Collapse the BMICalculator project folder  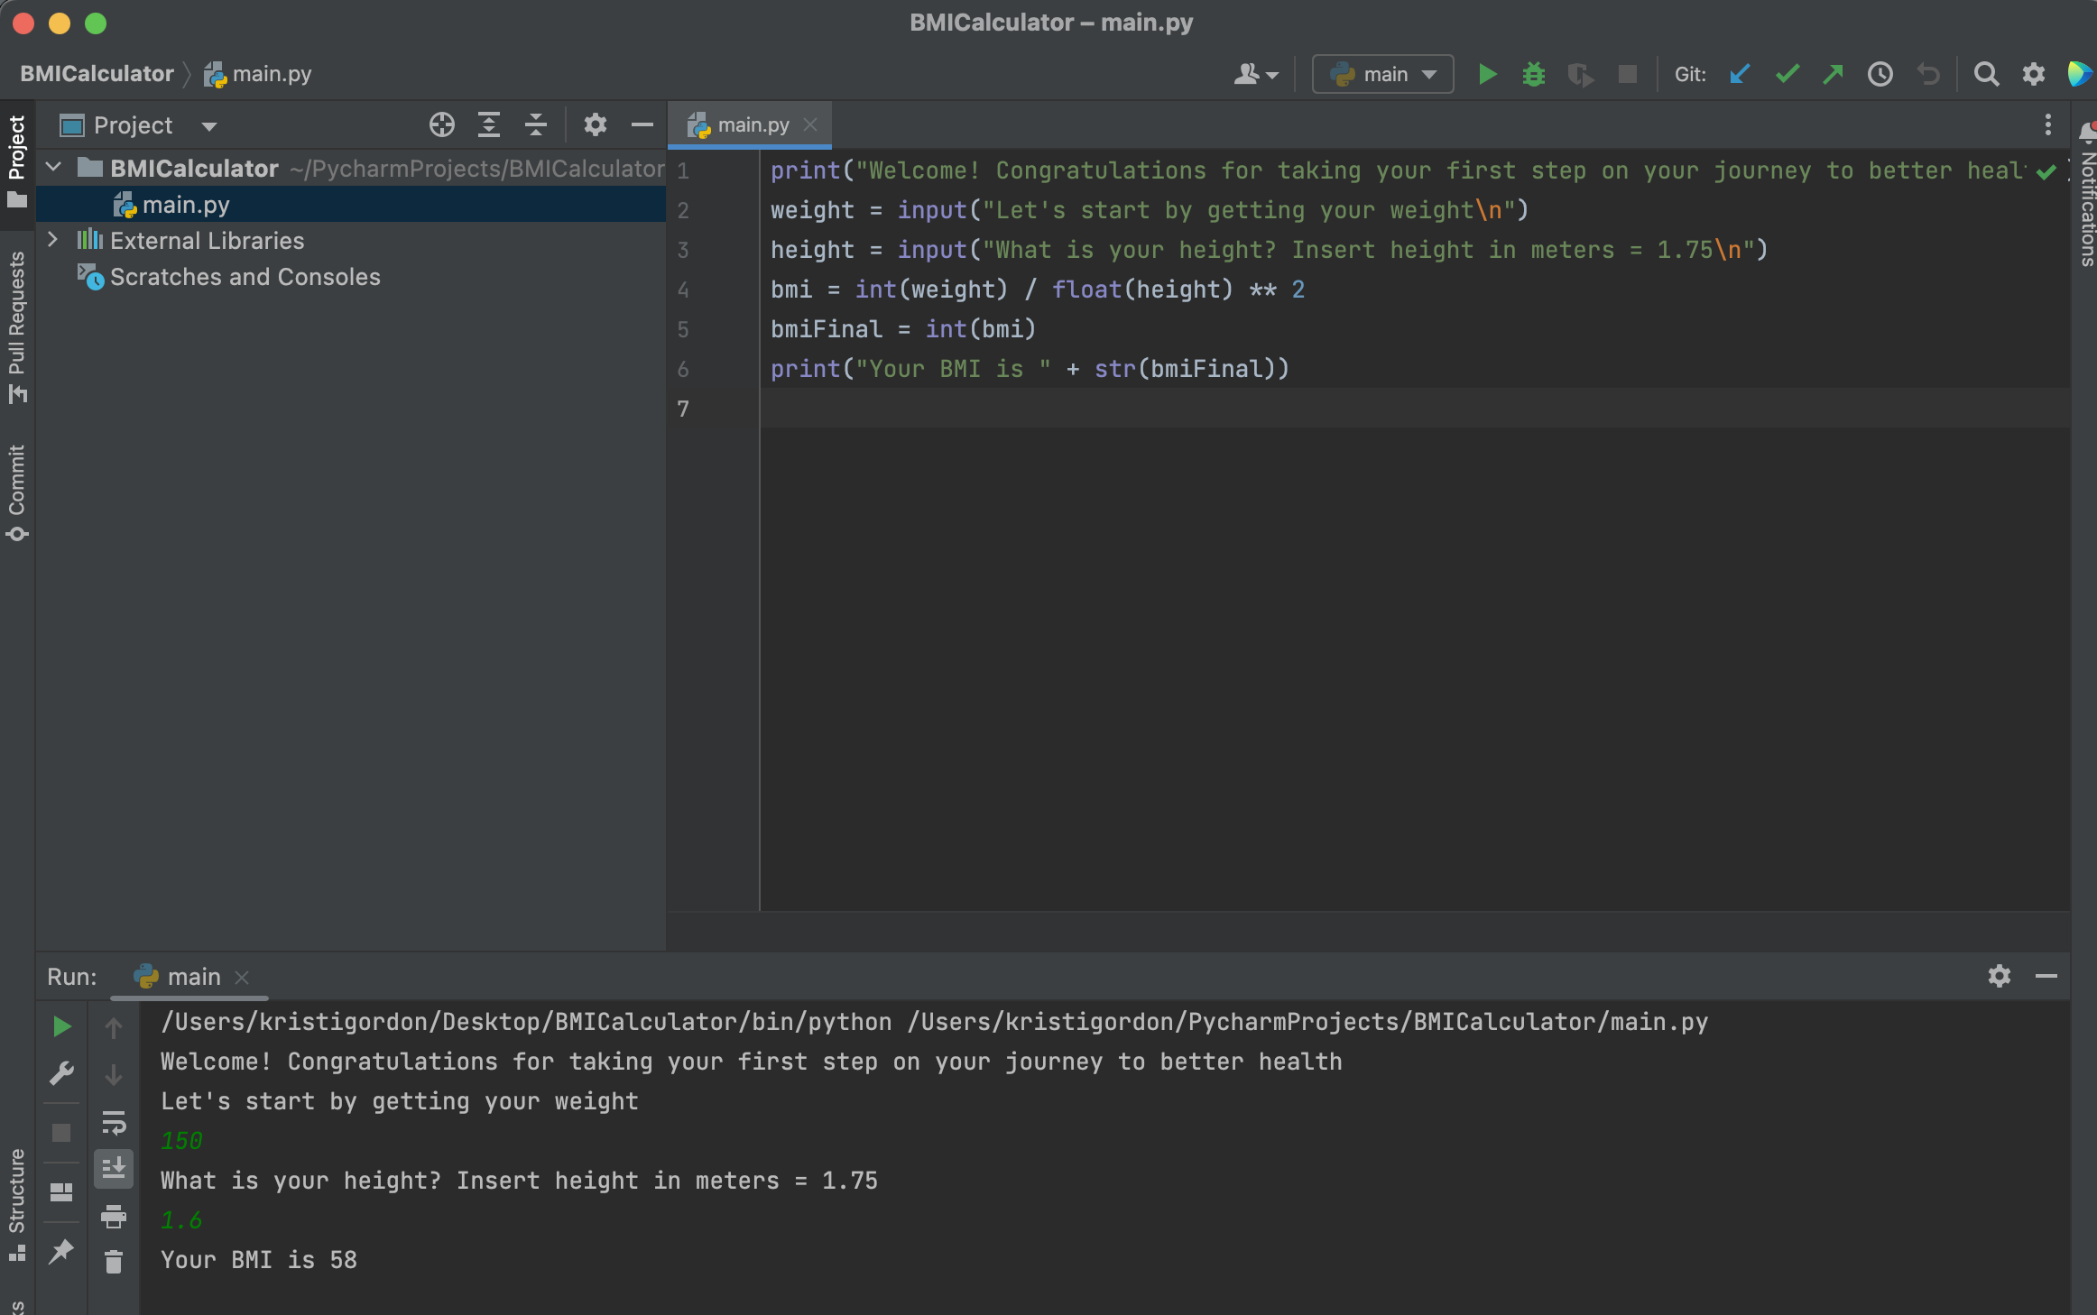coord(52,168)
